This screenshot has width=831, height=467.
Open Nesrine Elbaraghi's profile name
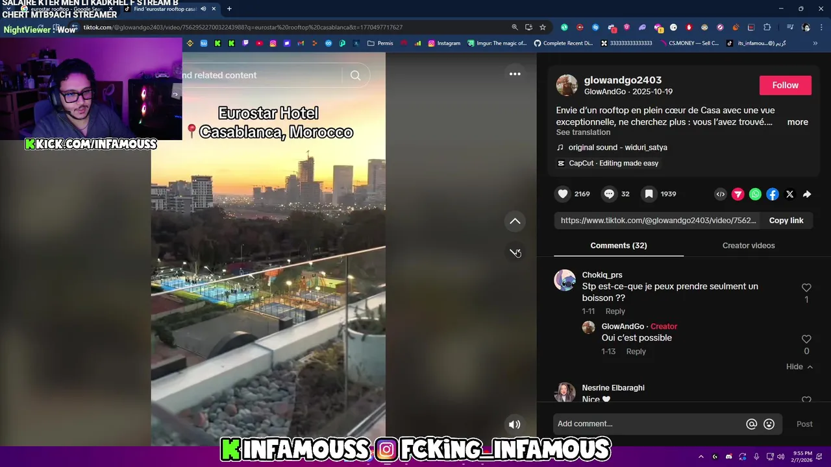tap(613, 388)
